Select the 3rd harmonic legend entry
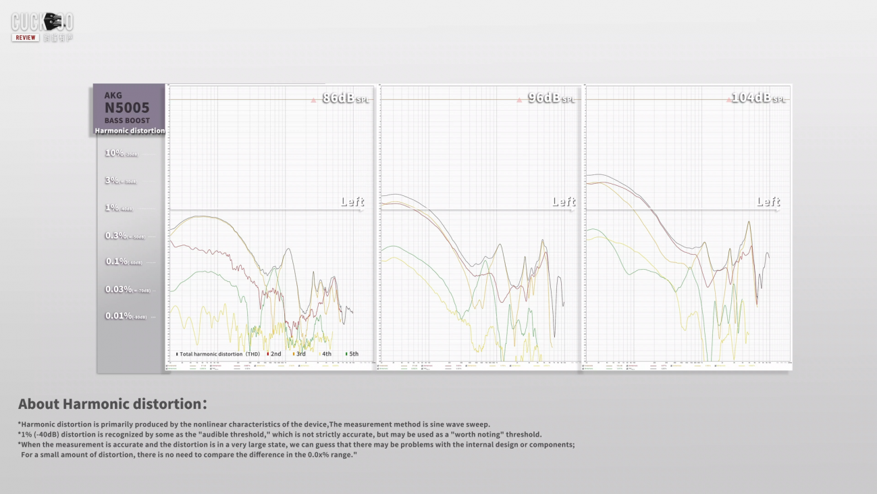877x494 pixels. pos(299,354)
